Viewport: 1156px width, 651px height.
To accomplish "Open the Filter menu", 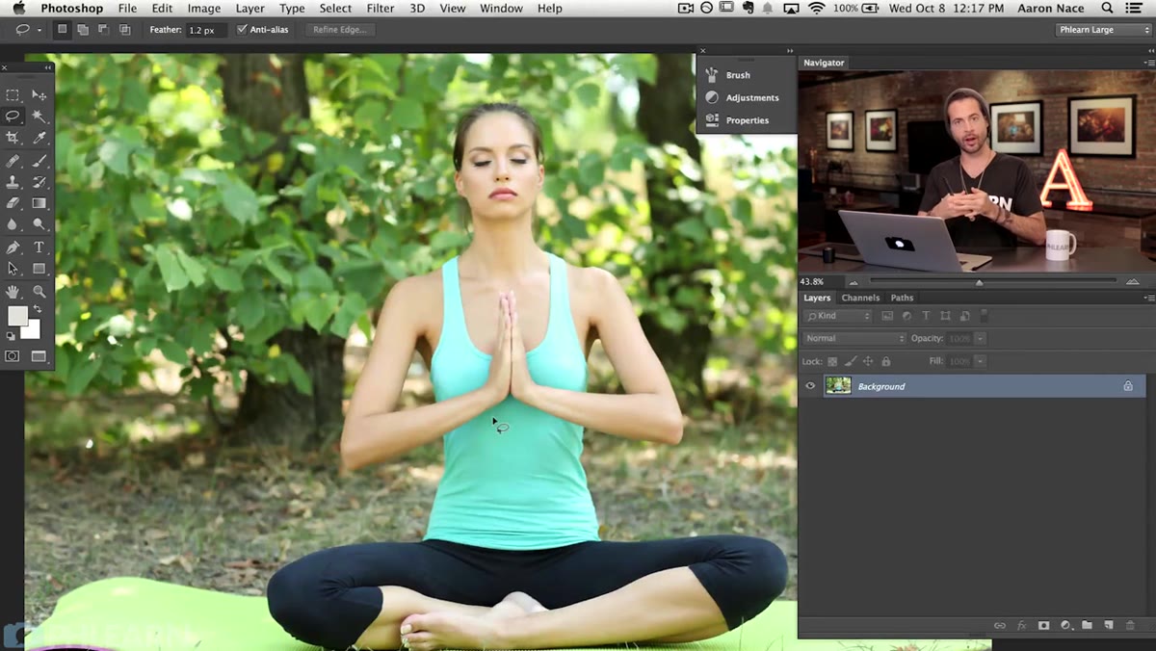I will point(381,9).
